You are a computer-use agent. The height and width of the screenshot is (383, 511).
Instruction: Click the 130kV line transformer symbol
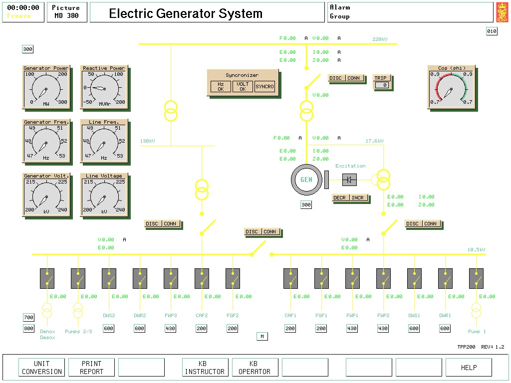(x=171, y=111)
